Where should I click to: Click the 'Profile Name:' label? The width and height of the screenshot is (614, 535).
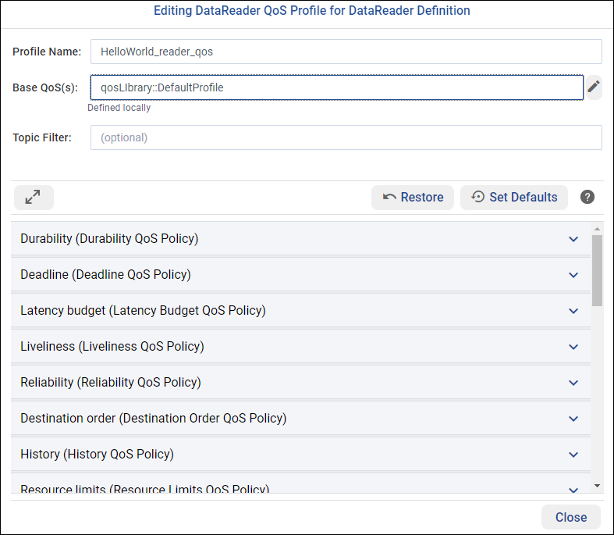[x=47, y=52]
